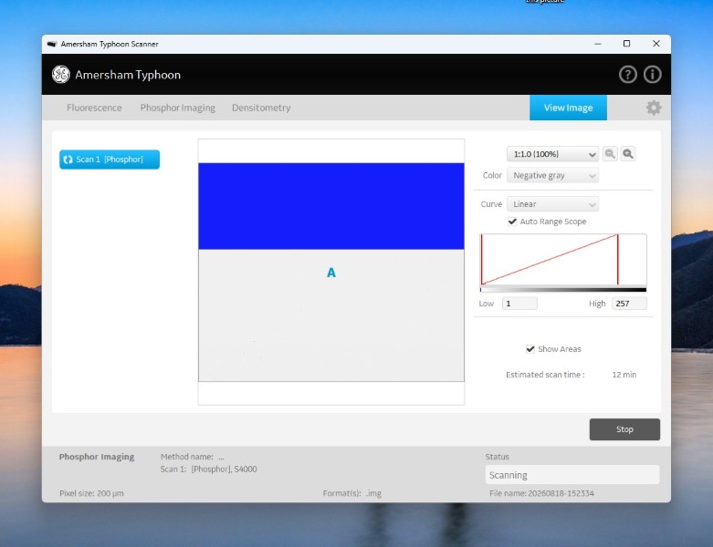
Task: Switch to the Densitometry tab
Action: 261,108
